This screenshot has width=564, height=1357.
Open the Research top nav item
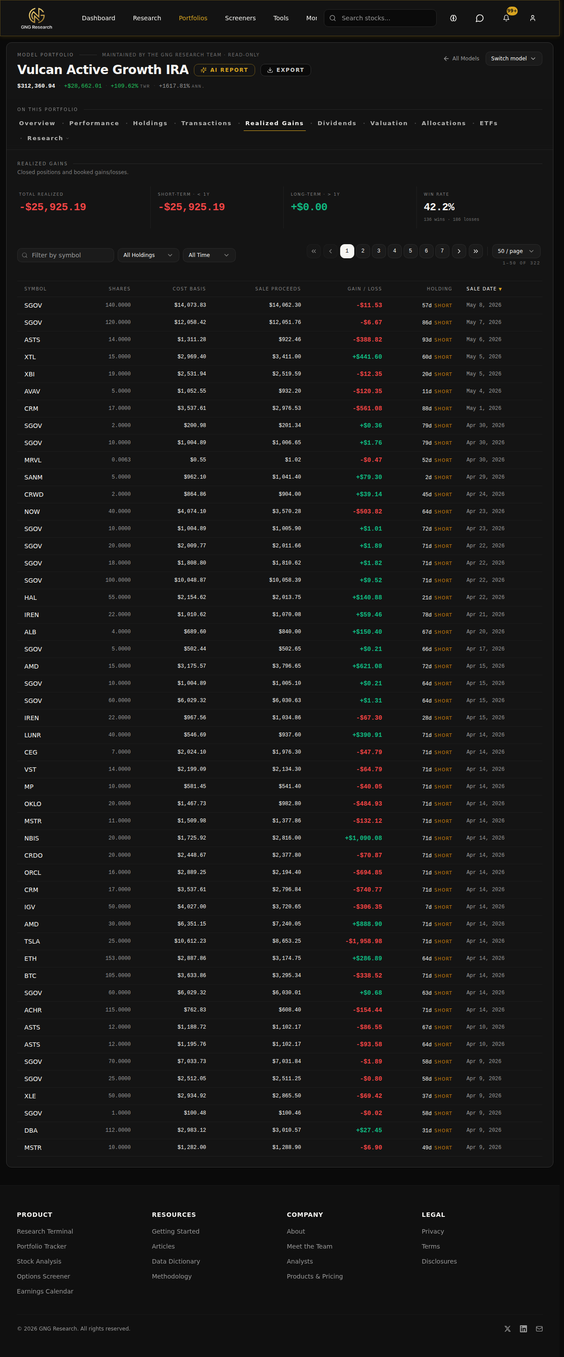pyautogui.click(x=147, y=18)
